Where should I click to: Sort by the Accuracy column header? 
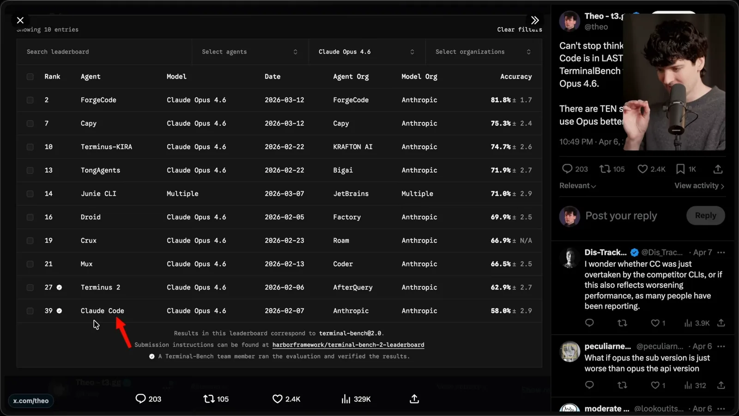[516, 77]
